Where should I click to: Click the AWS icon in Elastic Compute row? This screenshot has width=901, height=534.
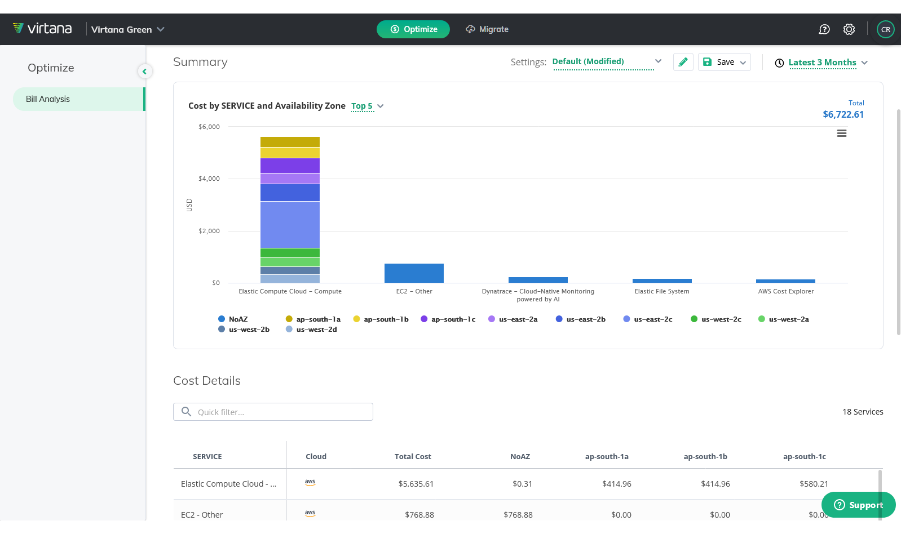[310, 483]
